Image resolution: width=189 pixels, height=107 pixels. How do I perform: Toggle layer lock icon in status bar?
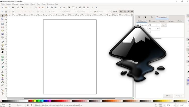[x=31, y=105]
